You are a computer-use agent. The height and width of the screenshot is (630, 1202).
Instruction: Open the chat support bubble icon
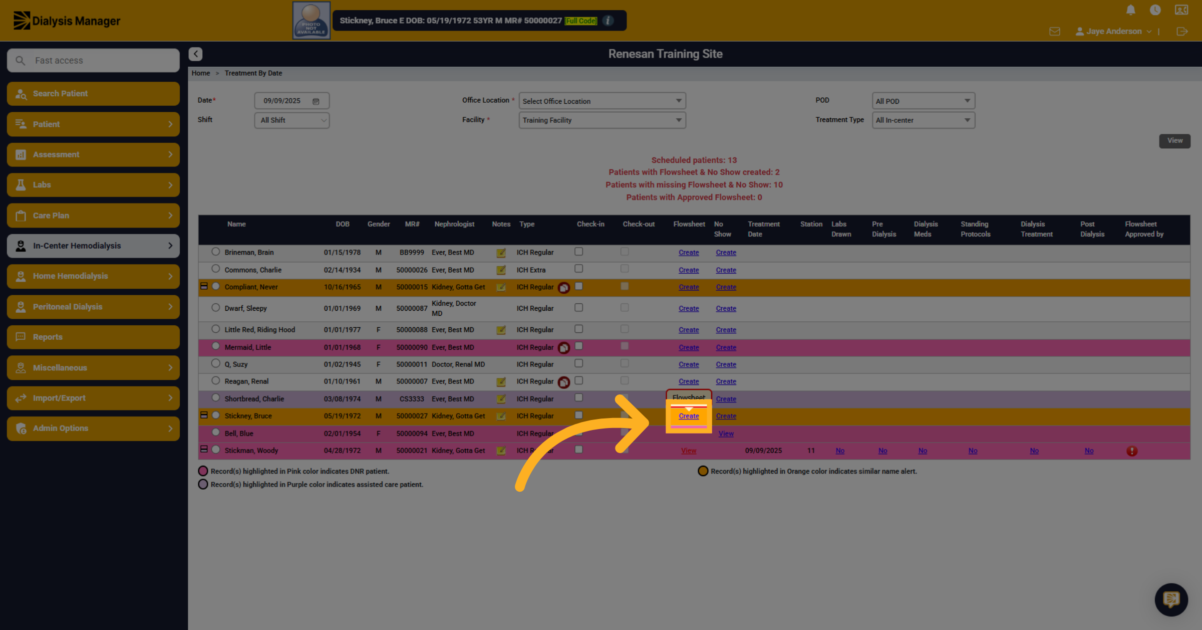(x=1171, y=599)
